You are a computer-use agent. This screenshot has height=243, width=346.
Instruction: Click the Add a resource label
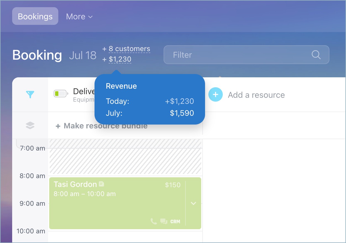tap(256, 95)
